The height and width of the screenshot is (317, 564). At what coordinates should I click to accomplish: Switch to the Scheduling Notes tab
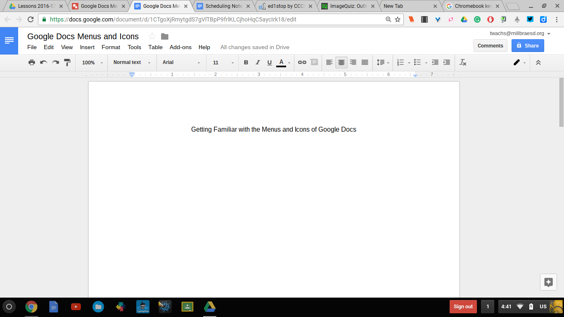coord(223,6)
